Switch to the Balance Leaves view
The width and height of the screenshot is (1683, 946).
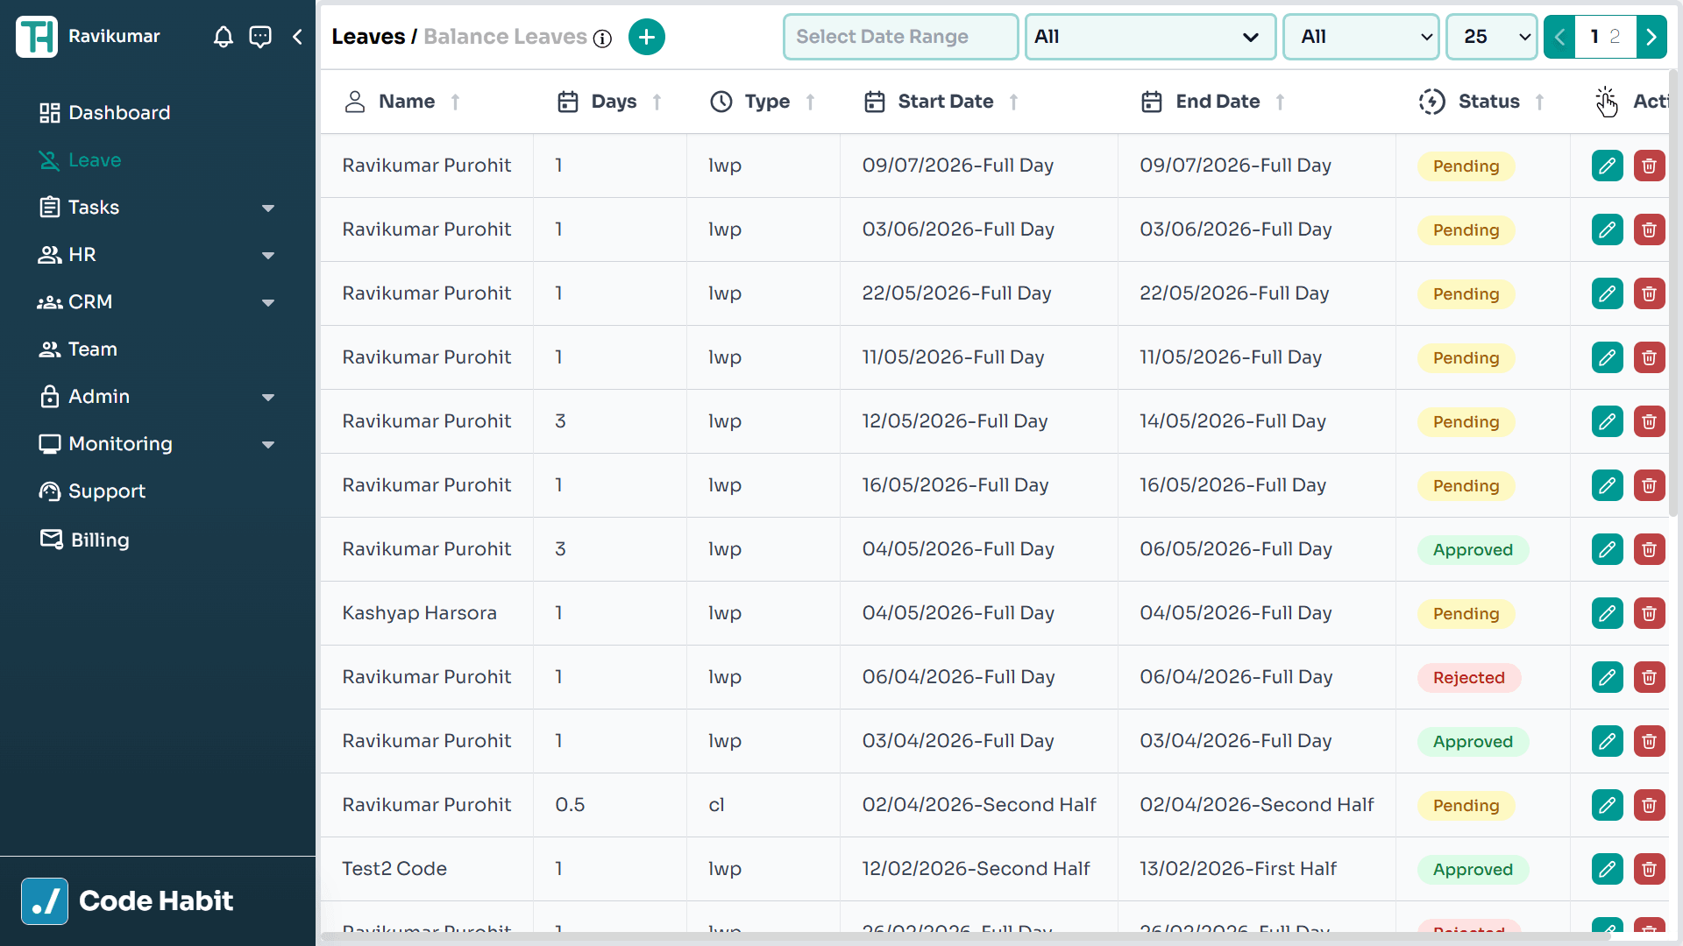point(505,37)
